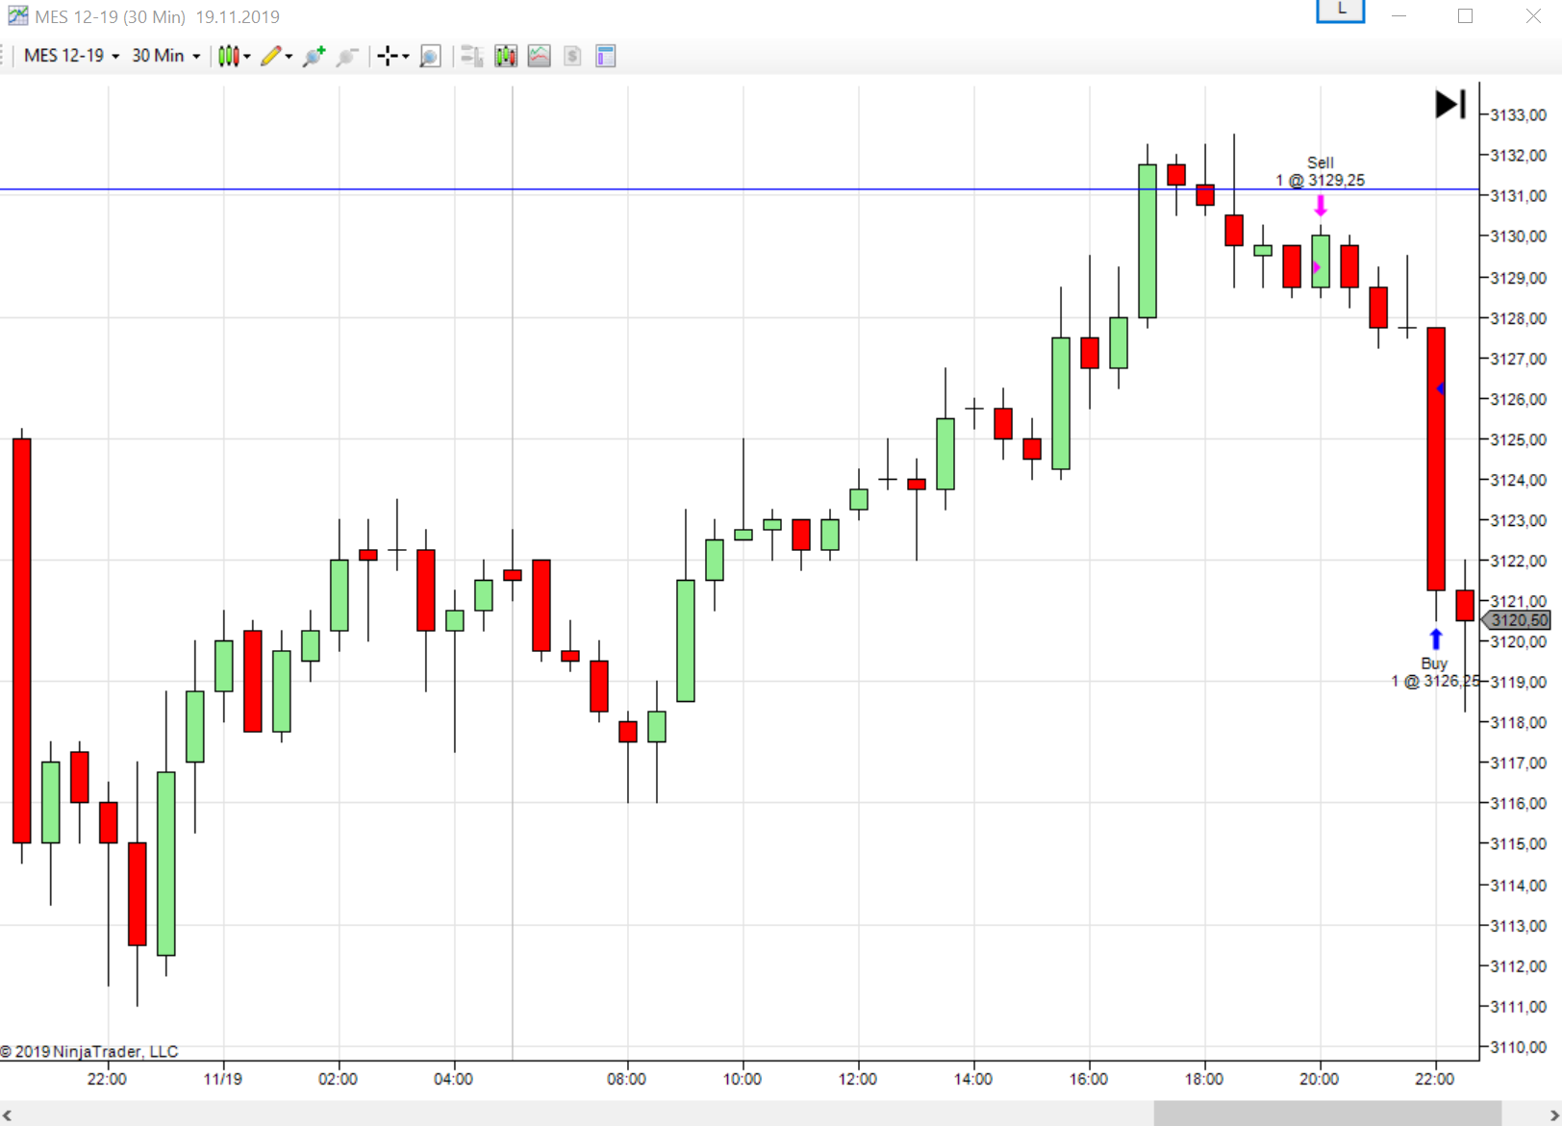Click the jump-to-latest-bar arrow button
Viewport: 1562px width, 1126px height.
click(1450, 104)
